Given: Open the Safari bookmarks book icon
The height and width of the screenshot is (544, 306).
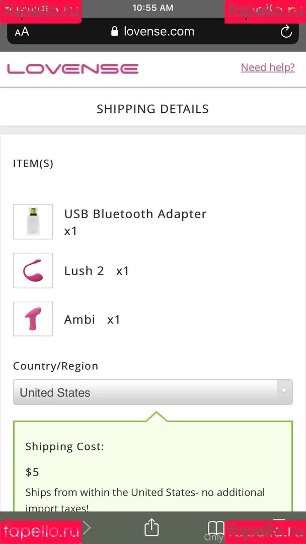Looking at the screenshot, I should [215, 528].
